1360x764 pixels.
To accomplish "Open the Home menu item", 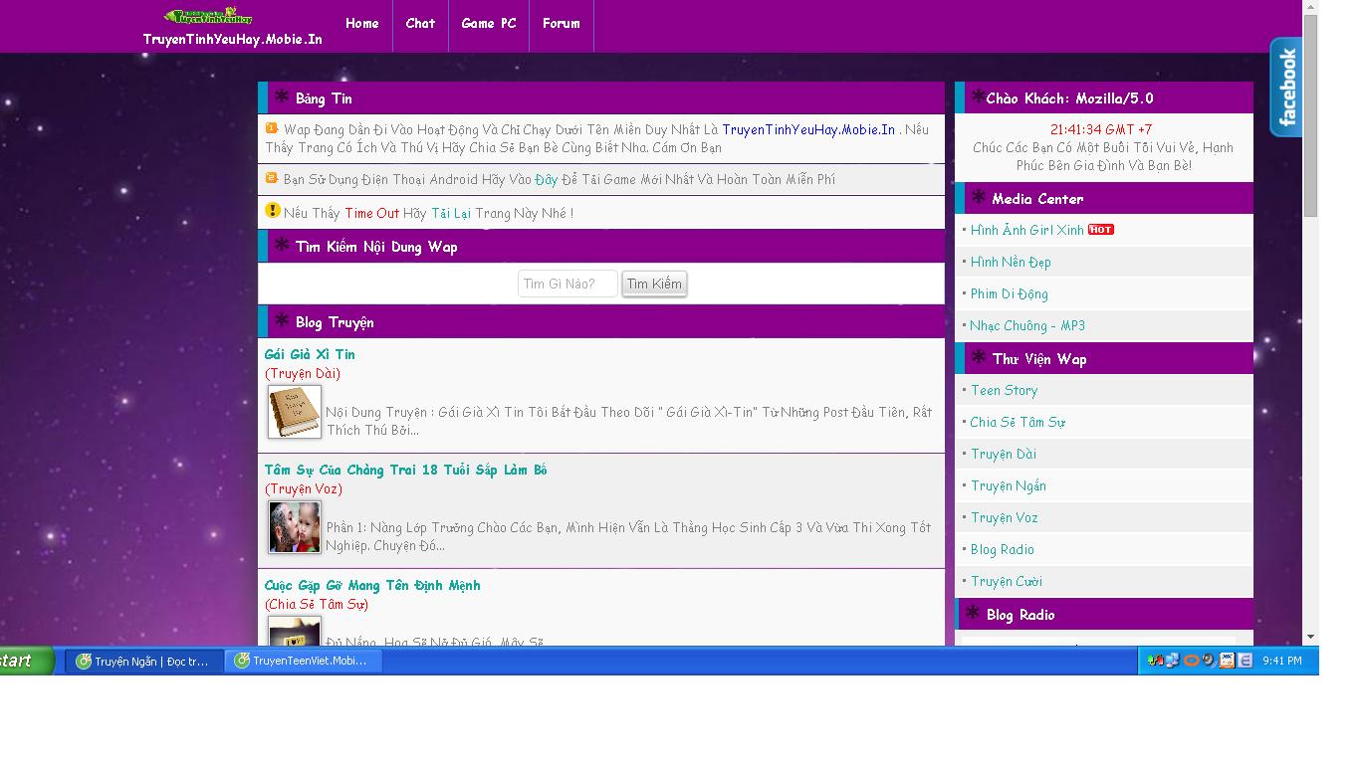I will click(x=361, y=24).
